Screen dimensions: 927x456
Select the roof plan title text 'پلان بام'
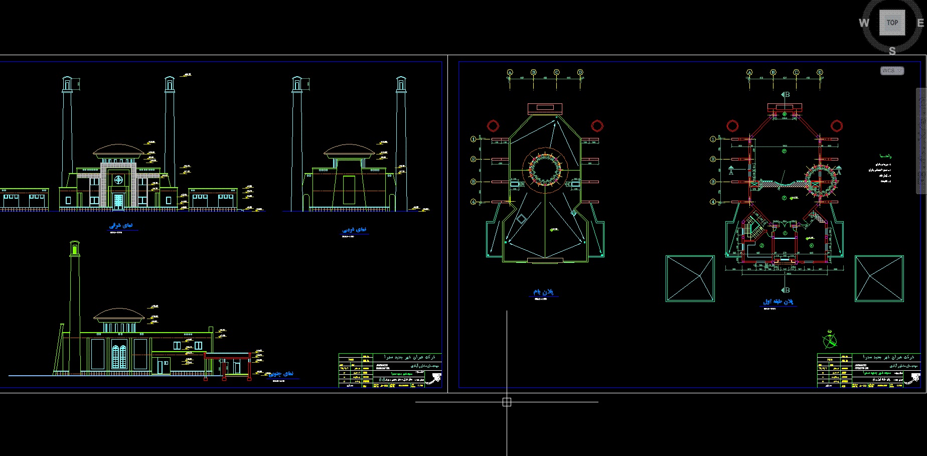click(543, 291)
